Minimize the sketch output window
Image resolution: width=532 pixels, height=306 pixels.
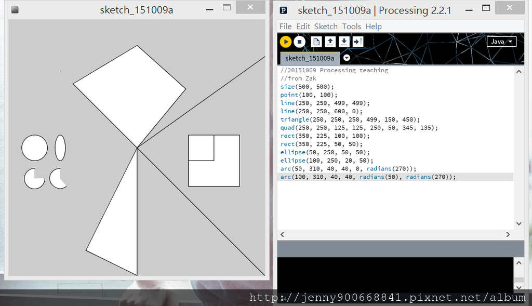[210, 10]
